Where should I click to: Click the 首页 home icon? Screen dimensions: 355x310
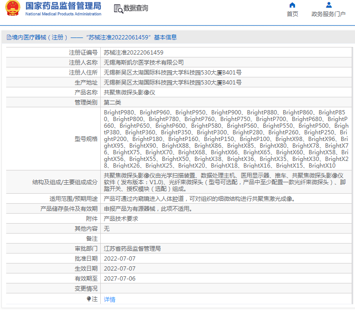click(292, 5)
